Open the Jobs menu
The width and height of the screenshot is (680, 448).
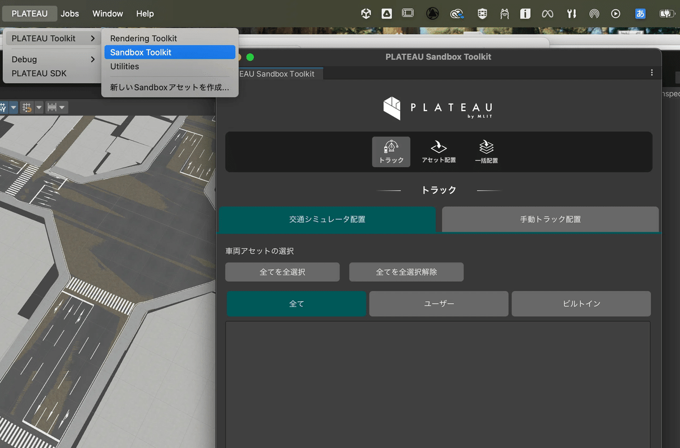[70, 14]
